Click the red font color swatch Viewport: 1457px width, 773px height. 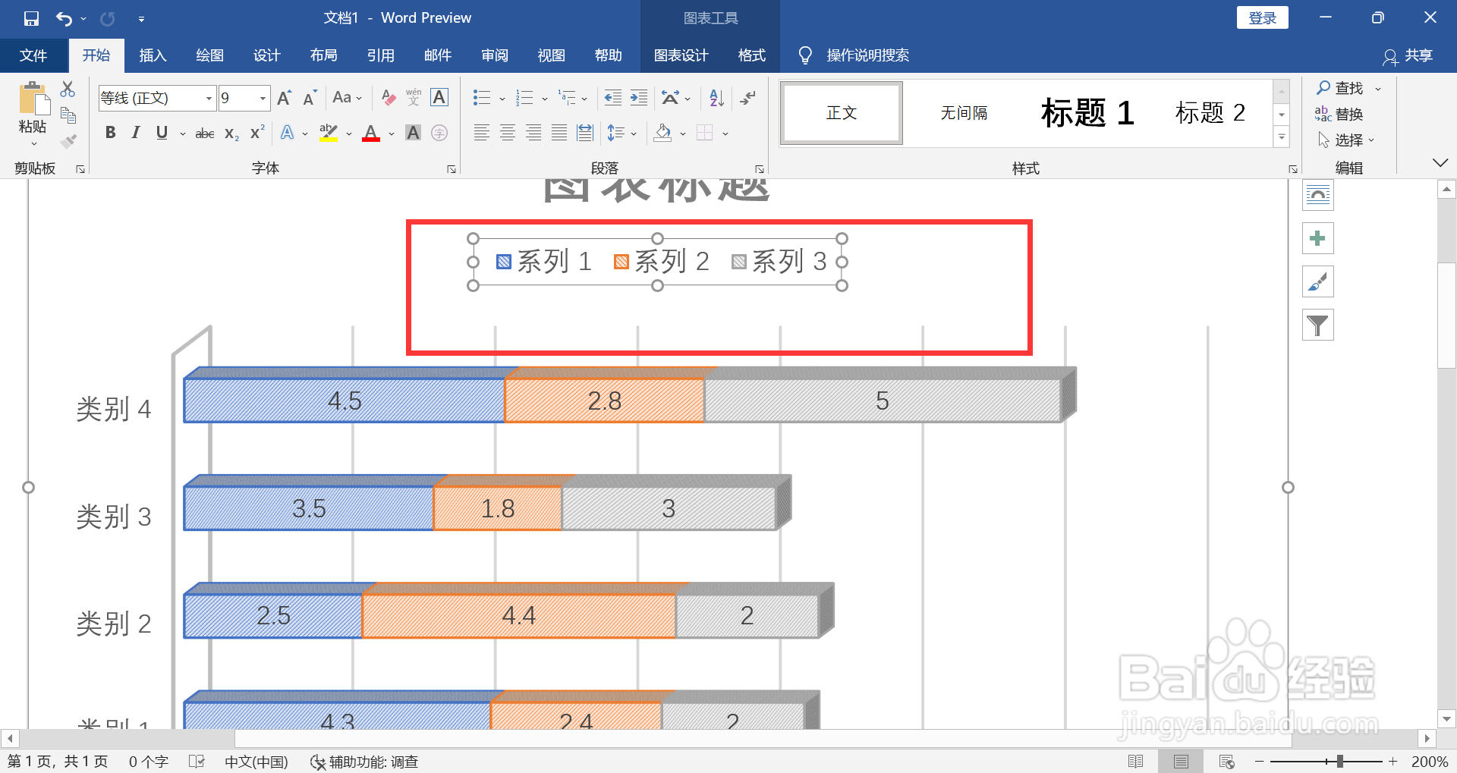[x=371, y=134]
